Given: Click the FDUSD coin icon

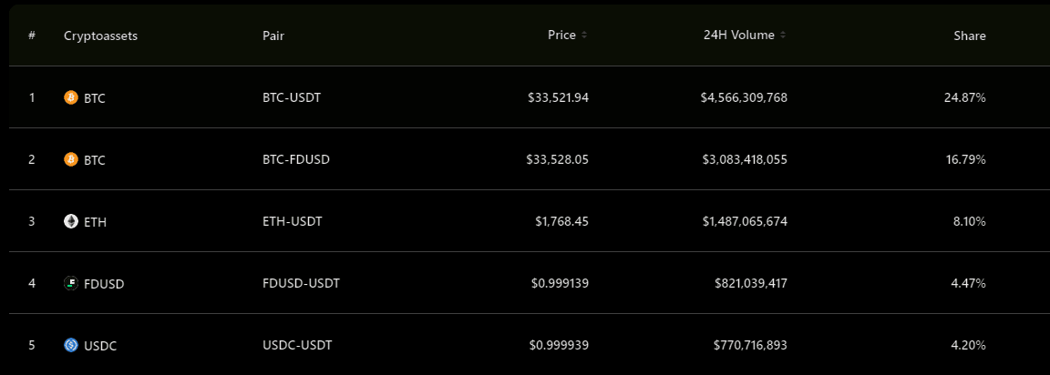Looking at the screenshot, I should tap(71, 283).
